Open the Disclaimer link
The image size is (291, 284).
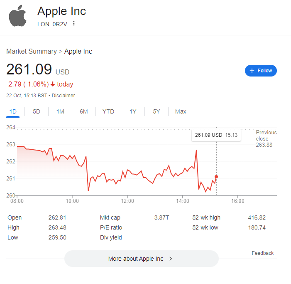63,96
